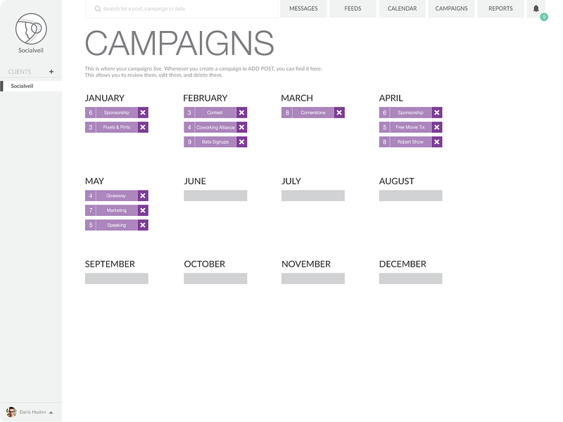View the Free Movie Tix campaign
The height and width of the screenshot is (422, 563).
[410, 127]
